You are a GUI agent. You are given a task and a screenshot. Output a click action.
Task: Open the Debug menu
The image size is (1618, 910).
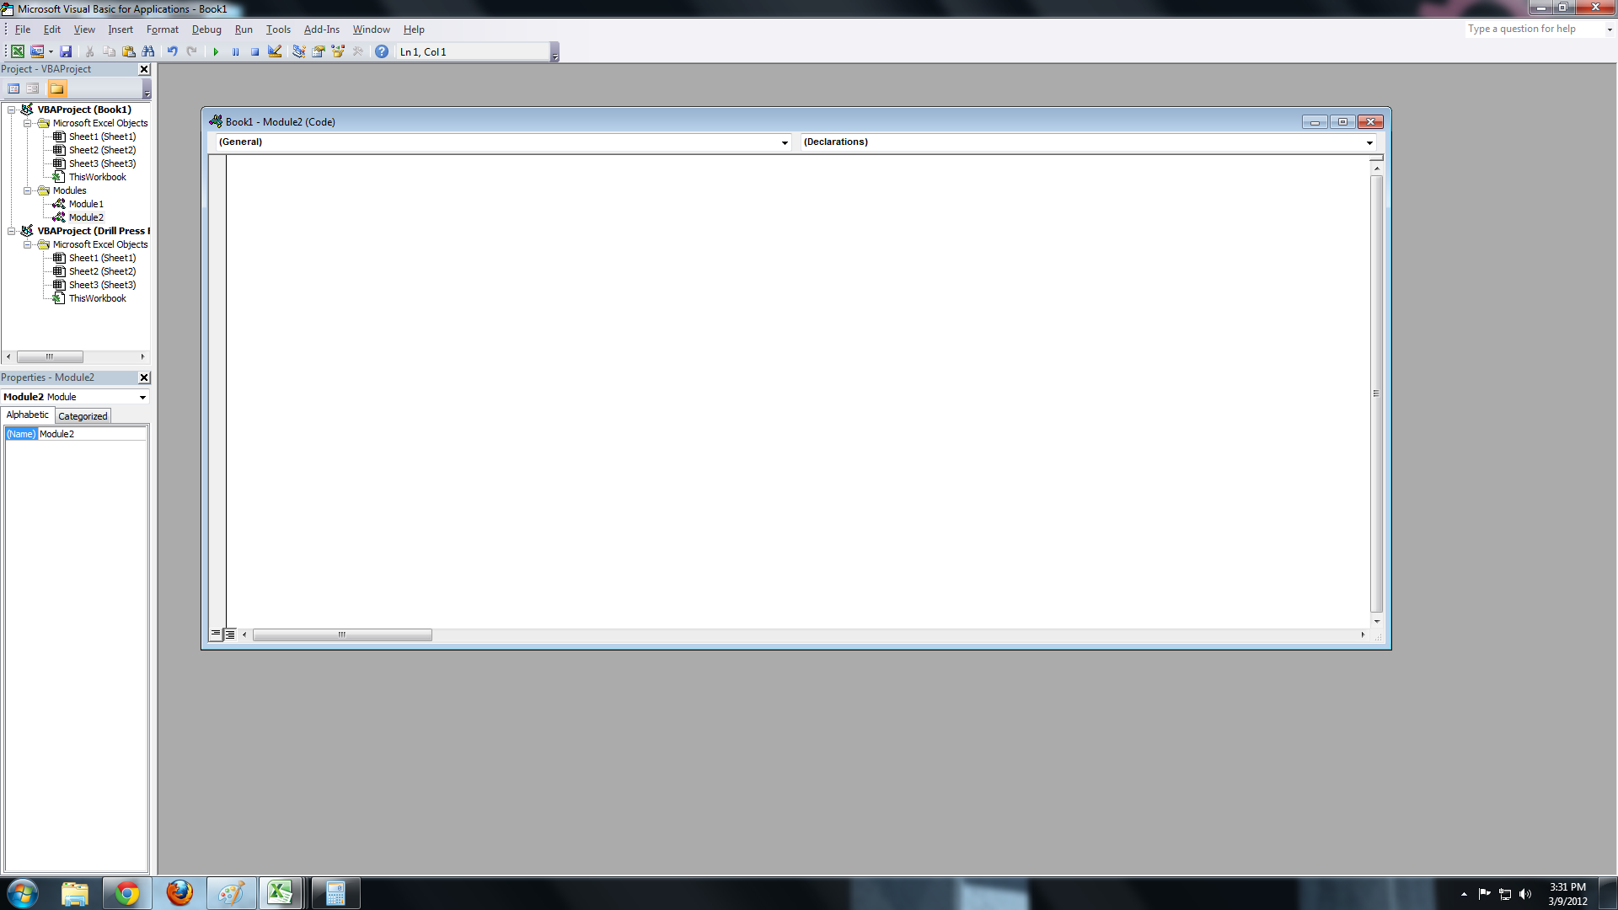206,29
